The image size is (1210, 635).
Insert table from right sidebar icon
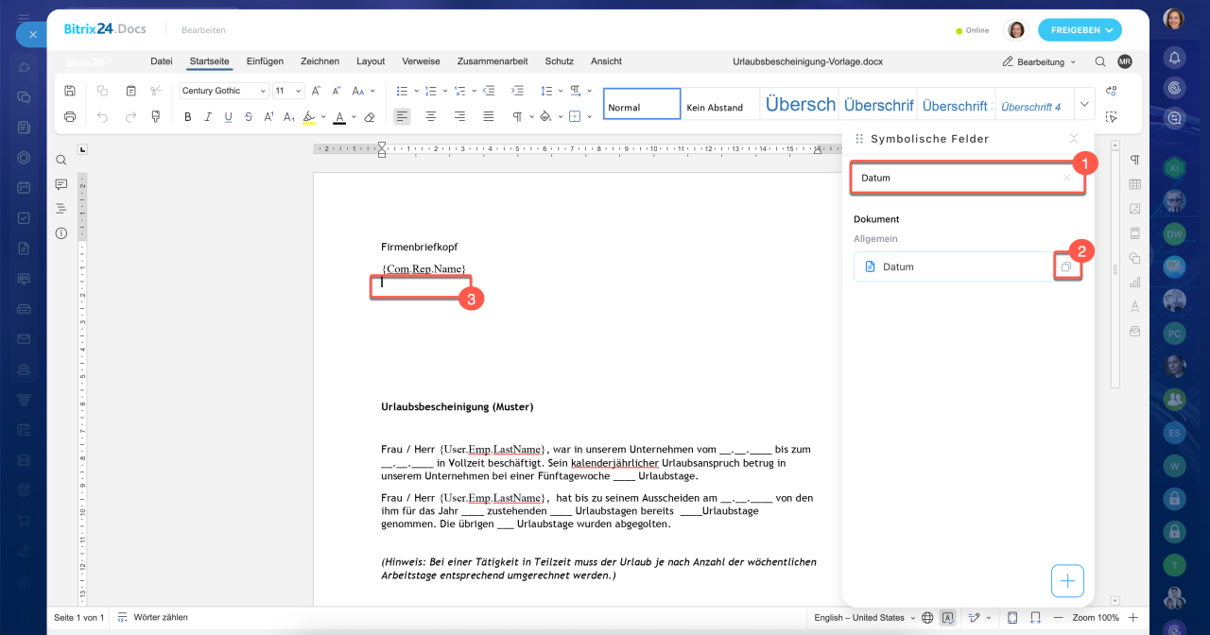[1134, 184]
